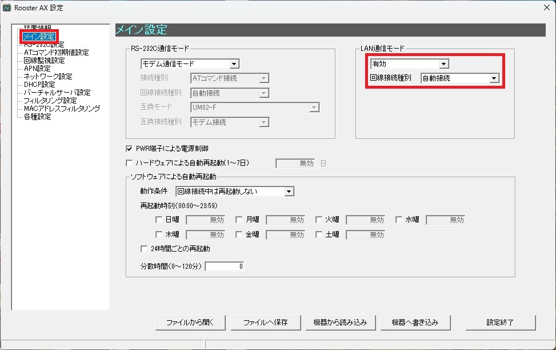This screenshot has height=350, width=556.
Task: Select 回線監視設定 in the tree
Action: 44,61
